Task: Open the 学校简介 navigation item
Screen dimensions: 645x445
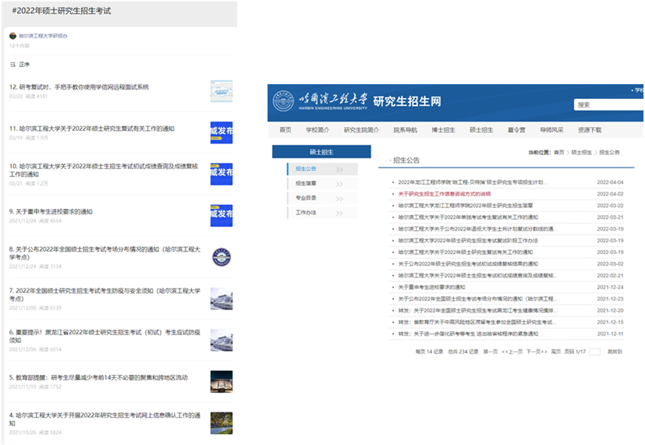Action: click(x=317, y=130)
